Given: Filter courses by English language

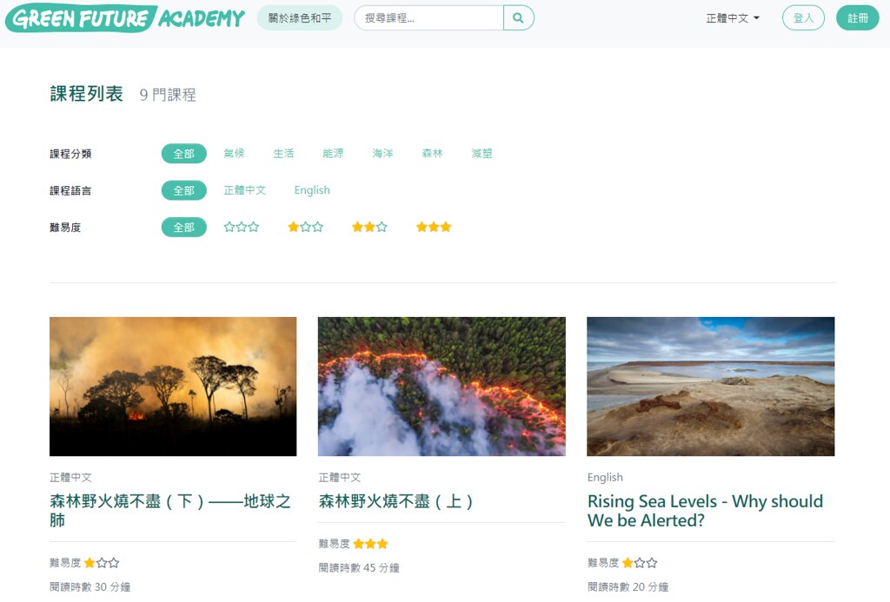Looking at the screenshot, I should pyautogui.click(x=312, y=190).
